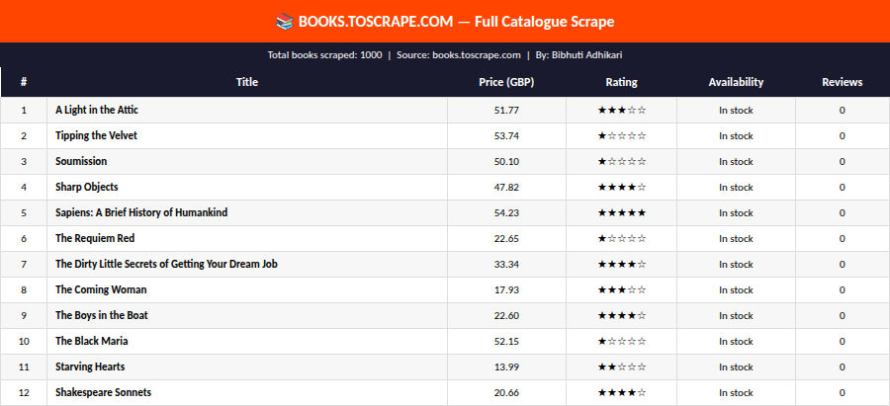
Task: Click the price 54.23
Action: [506, 212]
